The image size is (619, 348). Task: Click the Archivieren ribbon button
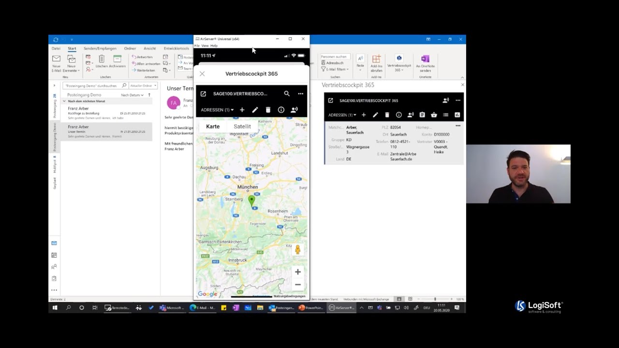click(x=117, y=61)
